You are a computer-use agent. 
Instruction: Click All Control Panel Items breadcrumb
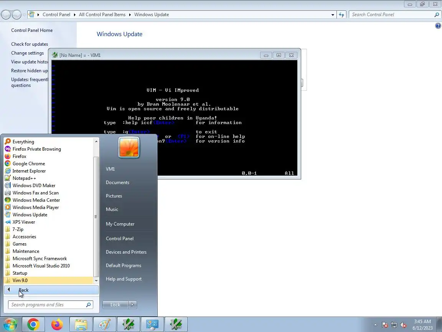coord(102,15)
